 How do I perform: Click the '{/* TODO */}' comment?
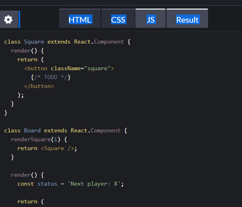click(51, 77)
